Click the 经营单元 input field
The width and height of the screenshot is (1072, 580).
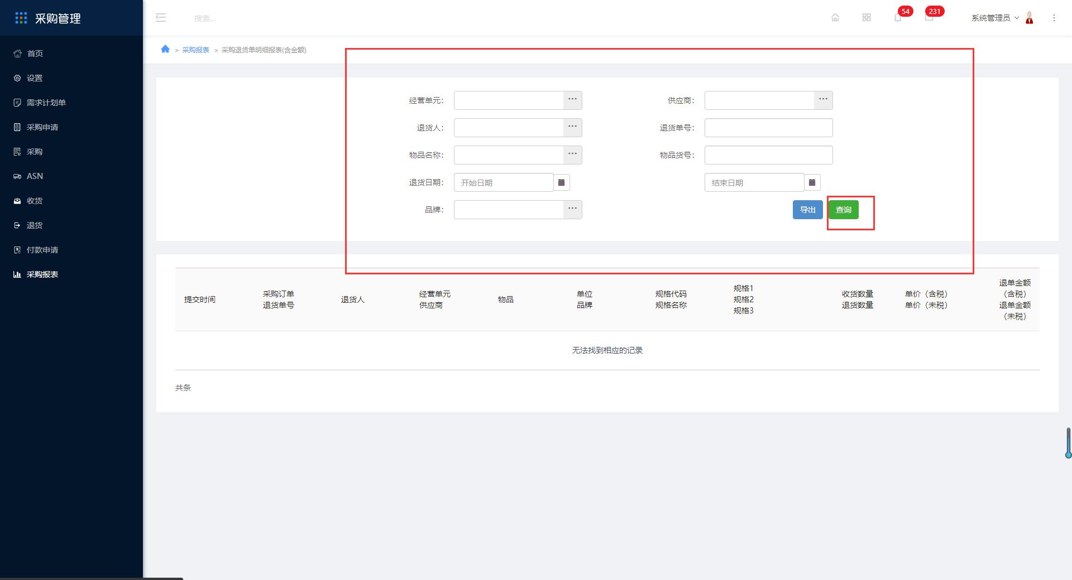click(x=509, y=100)
